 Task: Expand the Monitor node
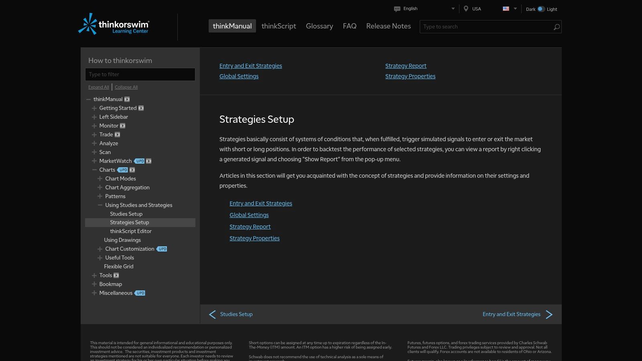pos(94,126)
